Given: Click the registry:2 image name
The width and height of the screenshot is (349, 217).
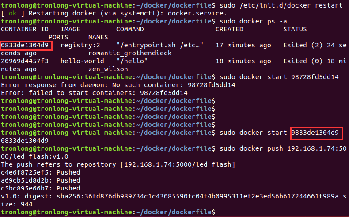Looking at the screenshot, I should tap(80, 45).
